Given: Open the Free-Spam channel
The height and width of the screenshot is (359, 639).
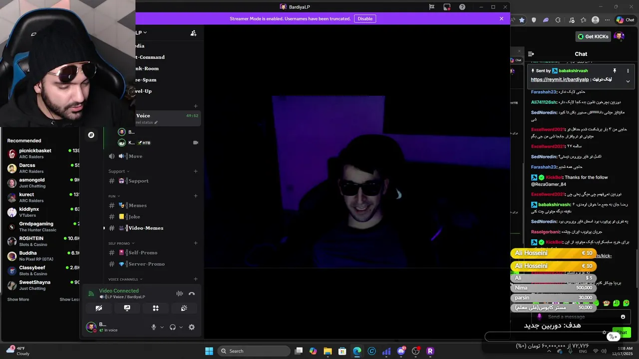Looking at the screenshot, I should (145, 80).
